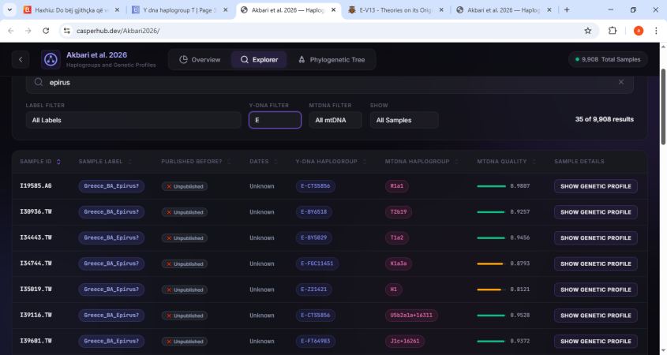Reload the page
Screen dimensions: 667x355
46,31
